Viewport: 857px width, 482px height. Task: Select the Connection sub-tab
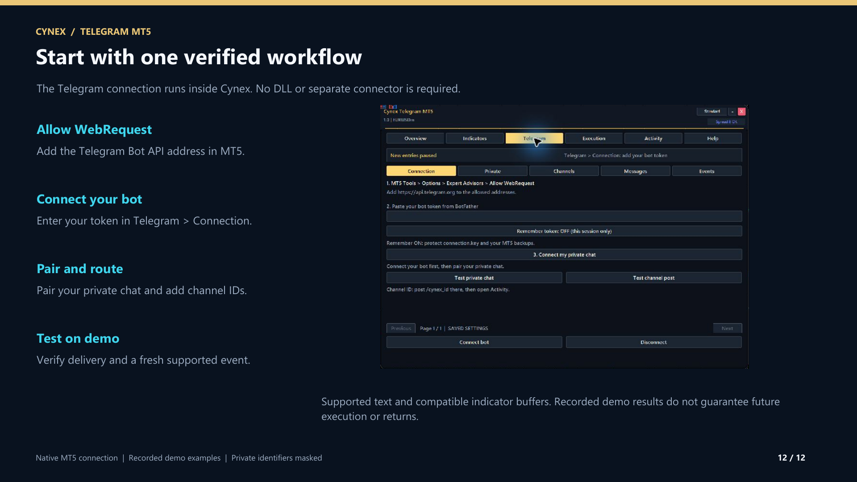[x=421, y=171]
